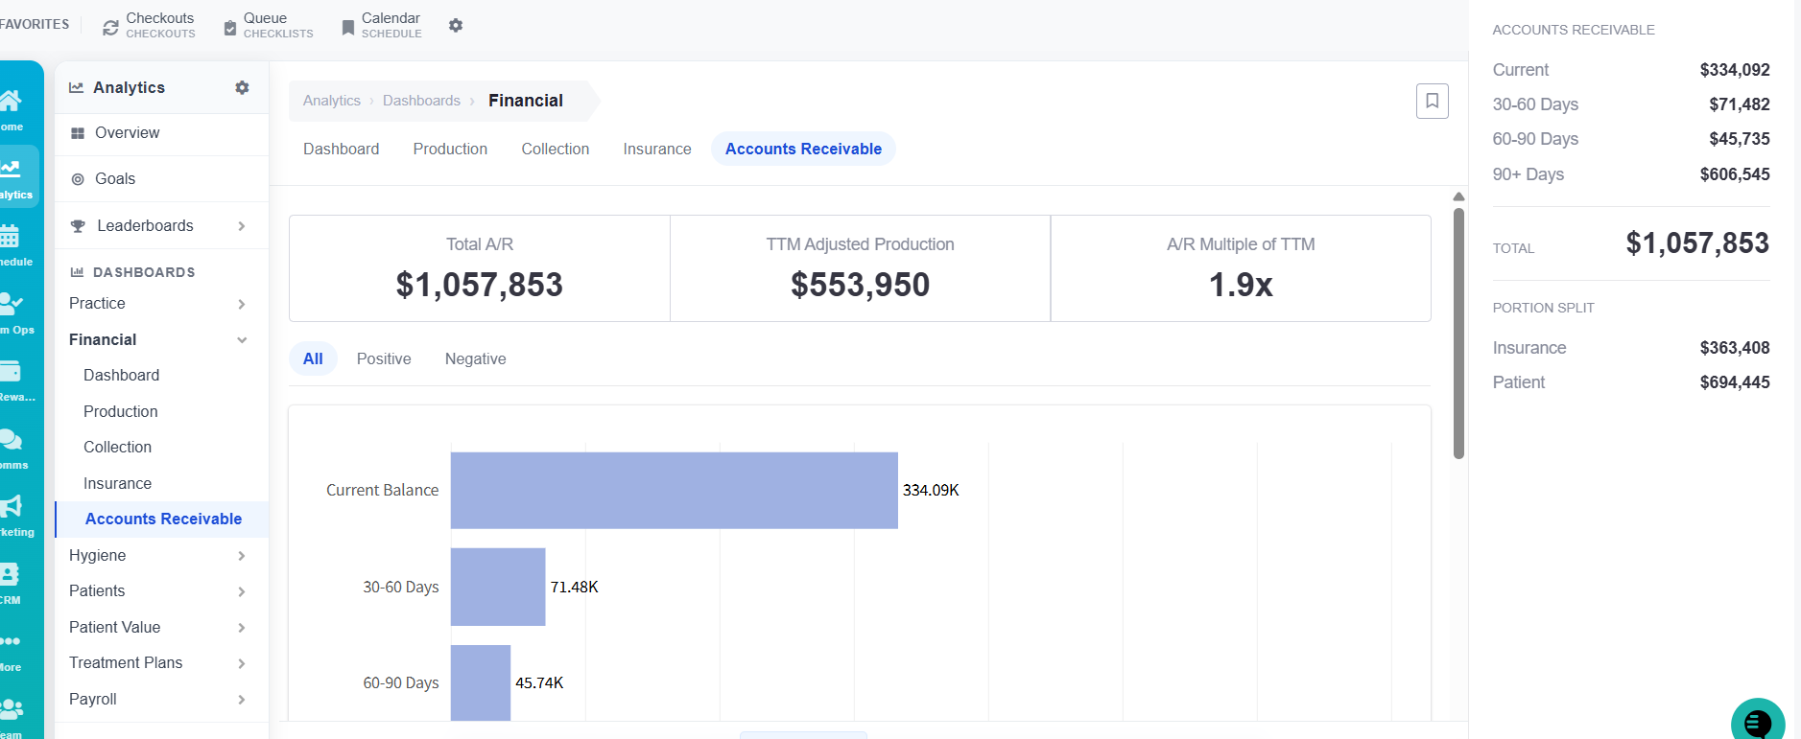Viewport: 1801px width, 739px height.
Task: Click the vertical scrollbar of the dashboard
Action: [x=1458, y=334]
